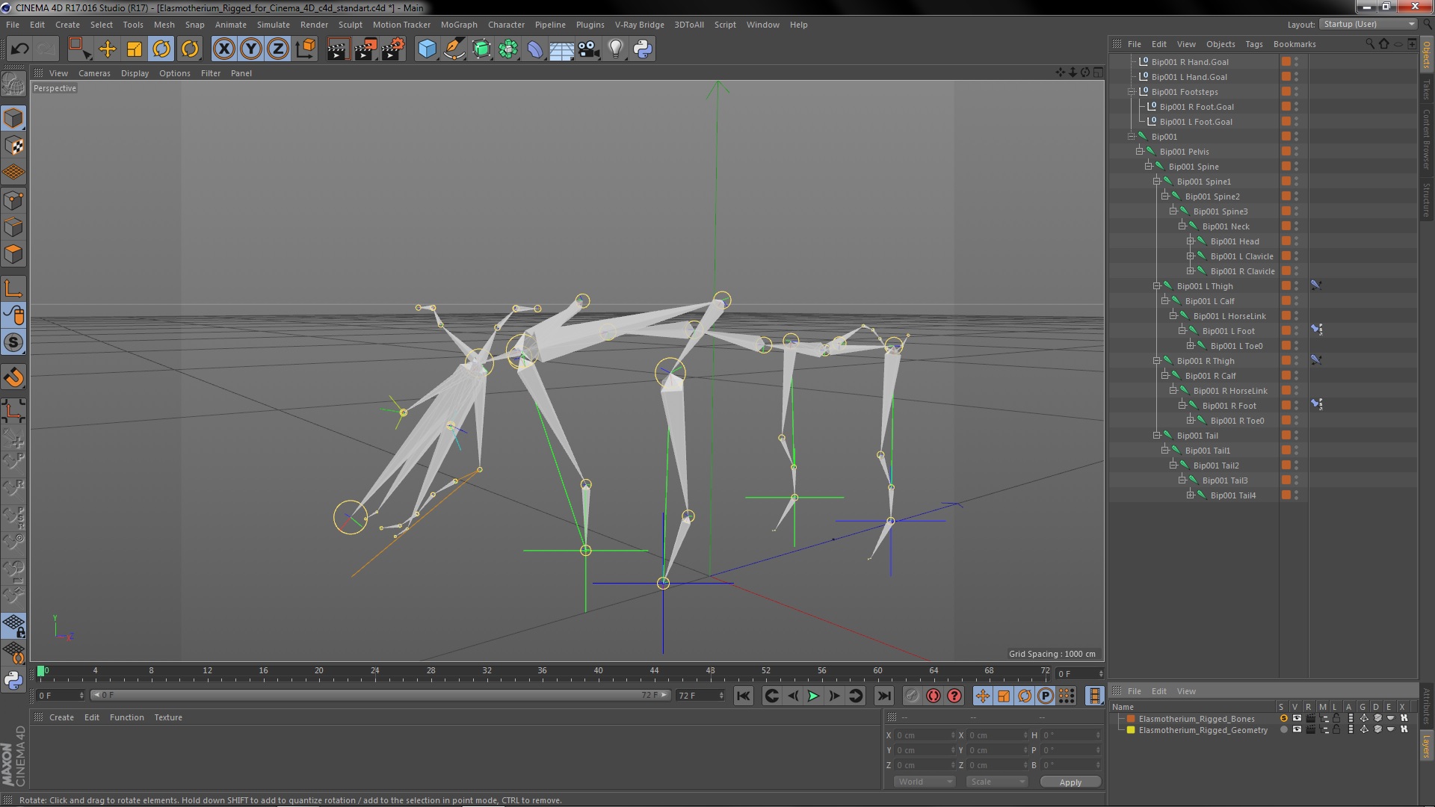The height and width of the screenshot is (807, 1435).
Task: Open the World coordinate dropdown
Action: pos(925,782)
